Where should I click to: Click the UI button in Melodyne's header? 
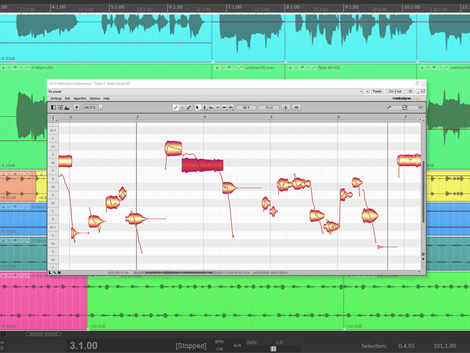pyautogui.click(x=410, y=91)
